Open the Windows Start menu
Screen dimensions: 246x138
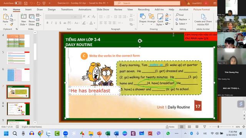click(x=6, y=133)
